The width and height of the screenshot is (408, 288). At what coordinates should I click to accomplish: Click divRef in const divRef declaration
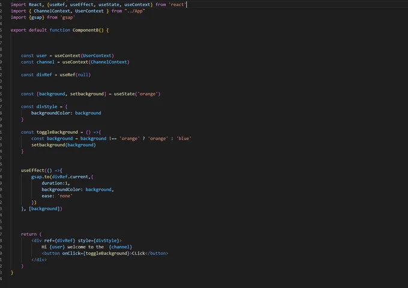tap(44, 74)
